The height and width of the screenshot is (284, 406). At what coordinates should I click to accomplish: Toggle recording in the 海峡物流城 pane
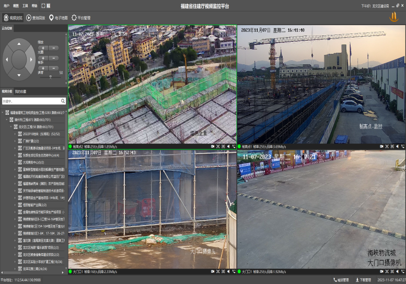381,271
